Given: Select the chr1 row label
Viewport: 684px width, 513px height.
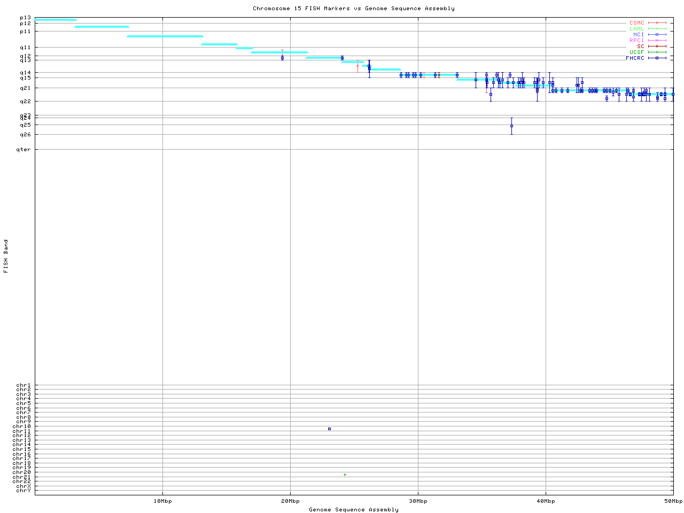Looking at the screenshot, I should (24, 385).
